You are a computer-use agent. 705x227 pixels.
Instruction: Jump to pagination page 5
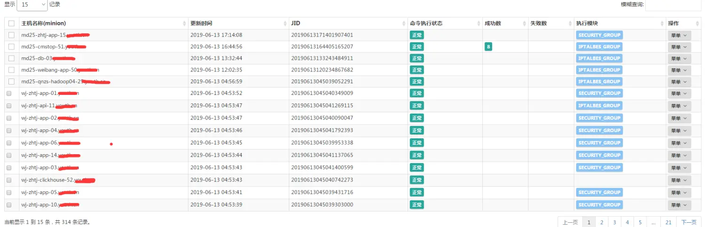click(640, 222)
